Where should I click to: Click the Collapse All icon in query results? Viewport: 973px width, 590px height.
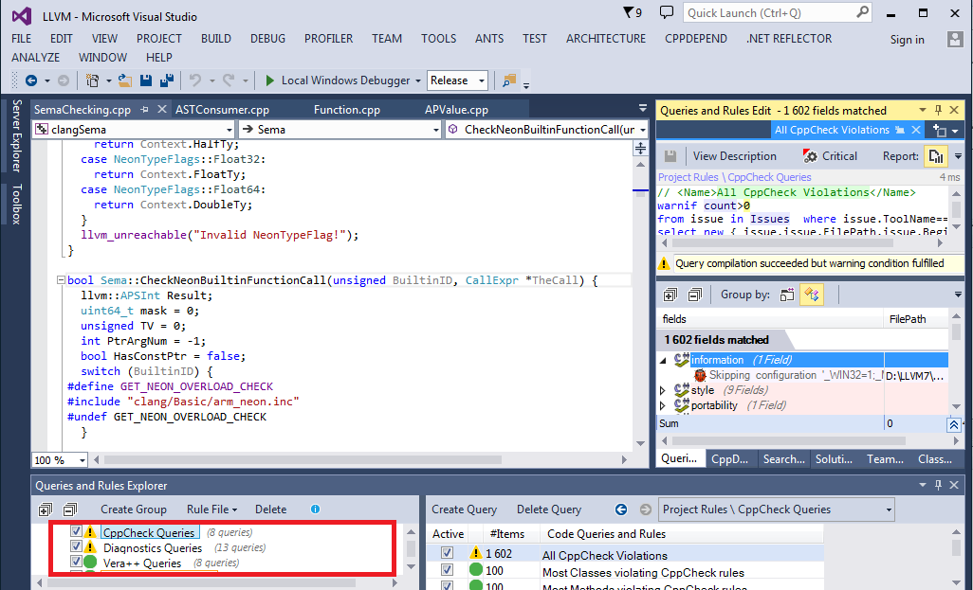click(x=695, y=295)
